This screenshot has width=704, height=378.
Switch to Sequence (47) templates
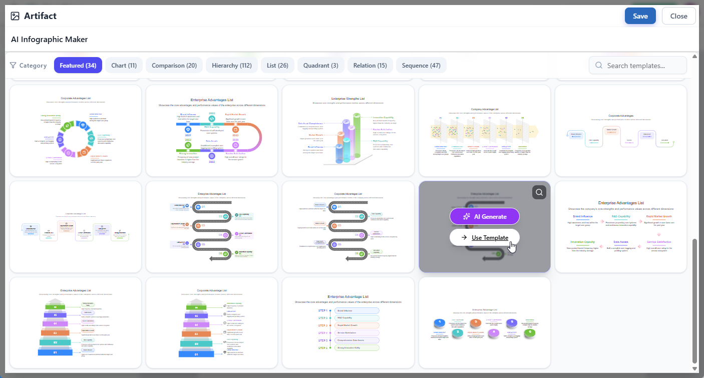(421, 65)
